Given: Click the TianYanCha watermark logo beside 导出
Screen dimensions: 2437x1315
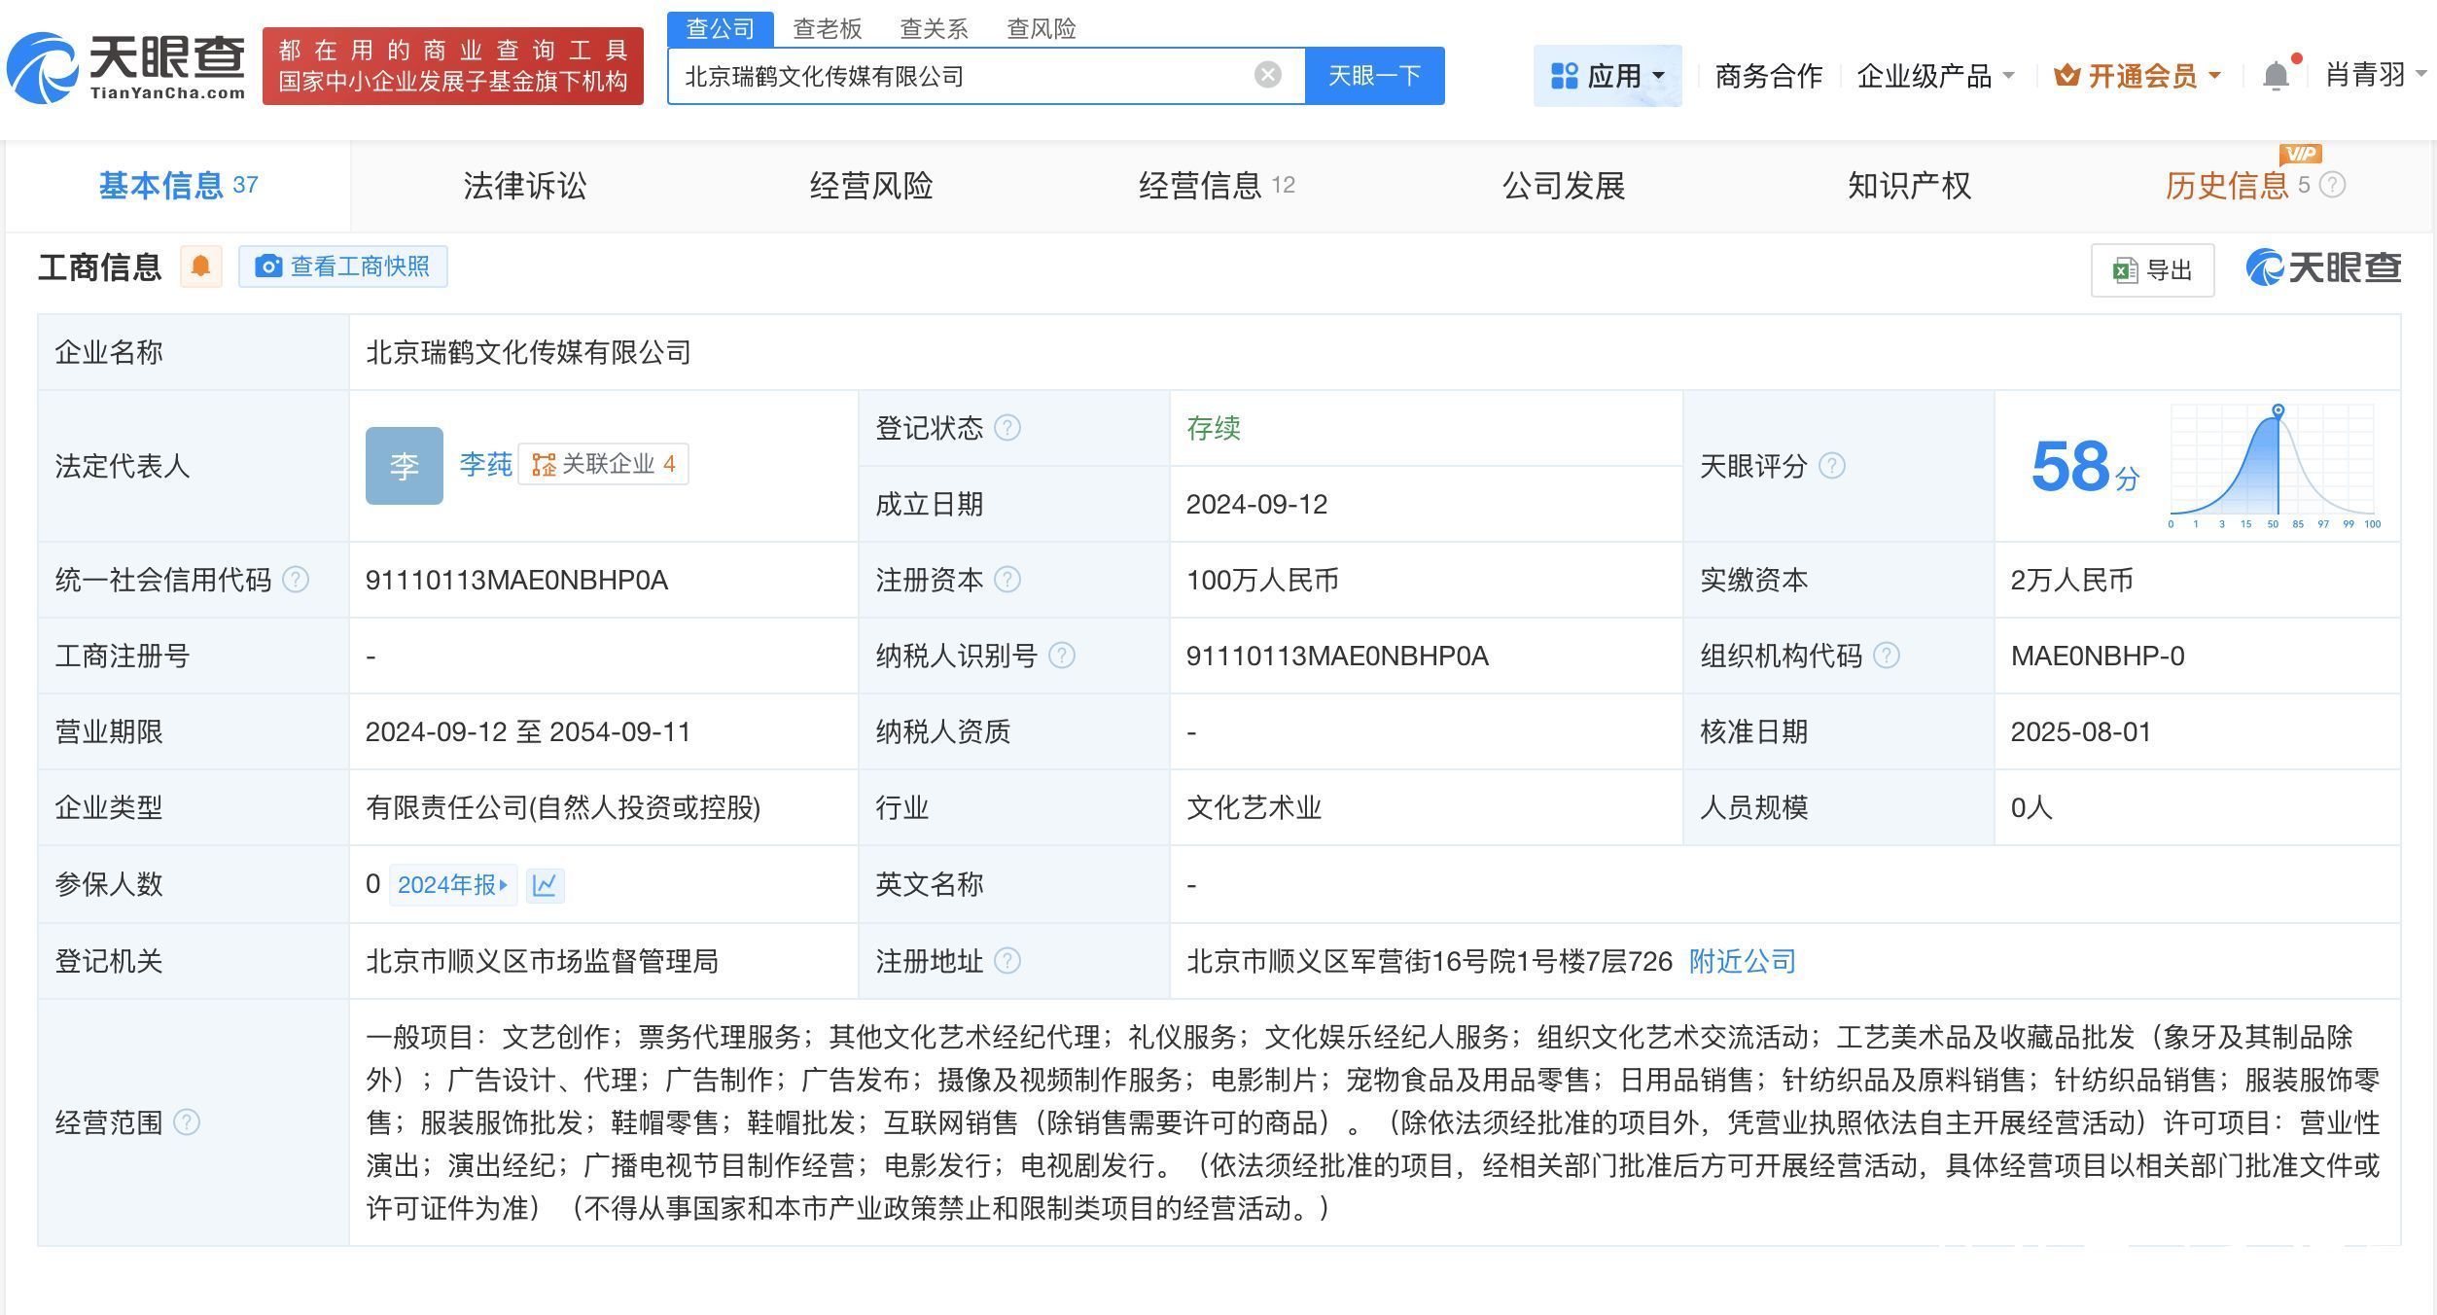Looking at the screenshot, I should [2323, 267].
